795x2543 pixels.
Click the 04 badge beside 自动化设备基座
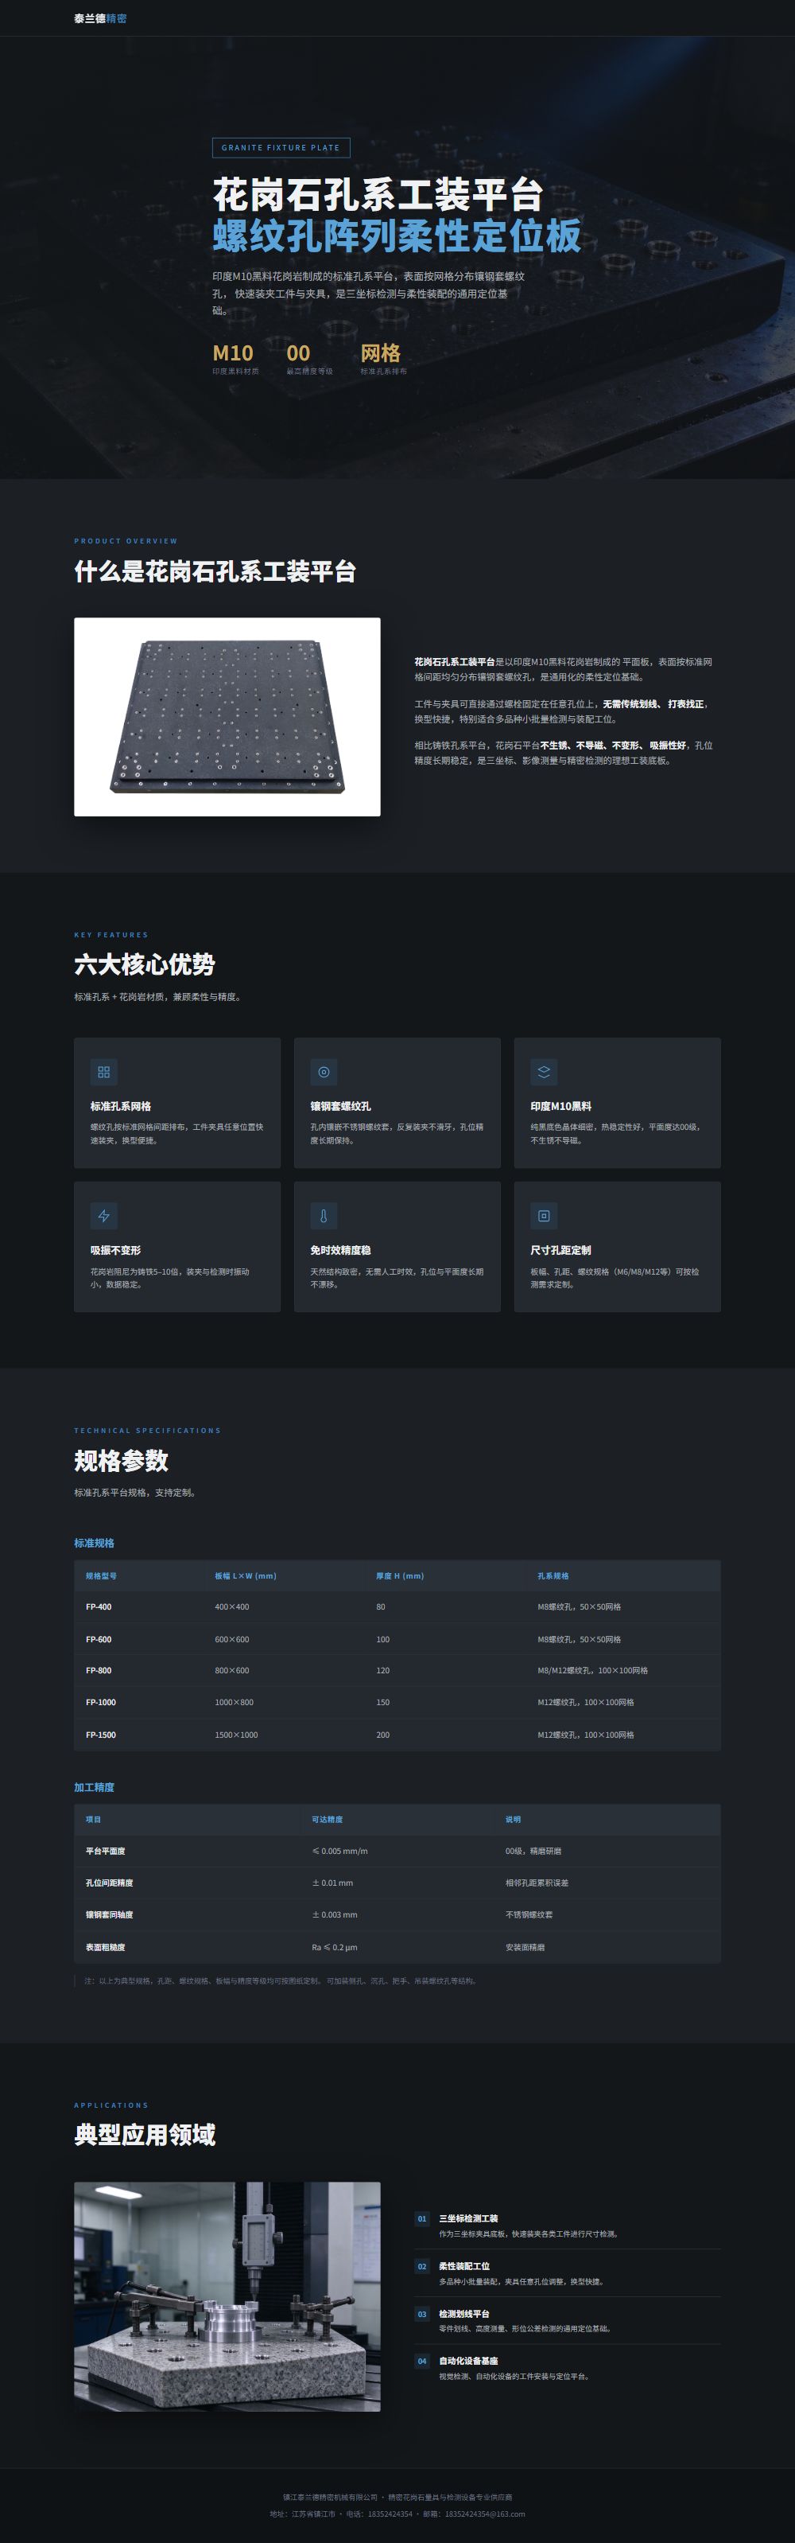422,2362
